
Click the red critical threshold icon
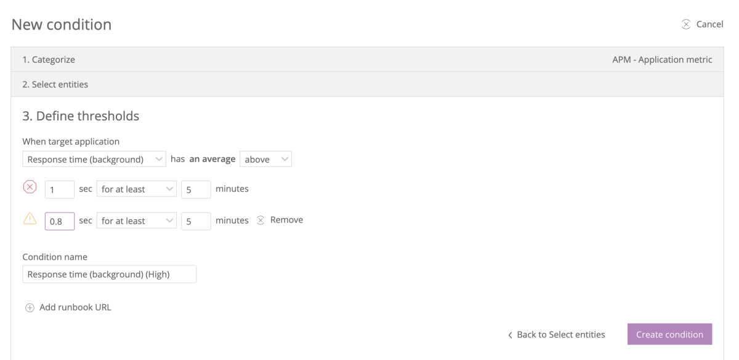click(30, 188)
